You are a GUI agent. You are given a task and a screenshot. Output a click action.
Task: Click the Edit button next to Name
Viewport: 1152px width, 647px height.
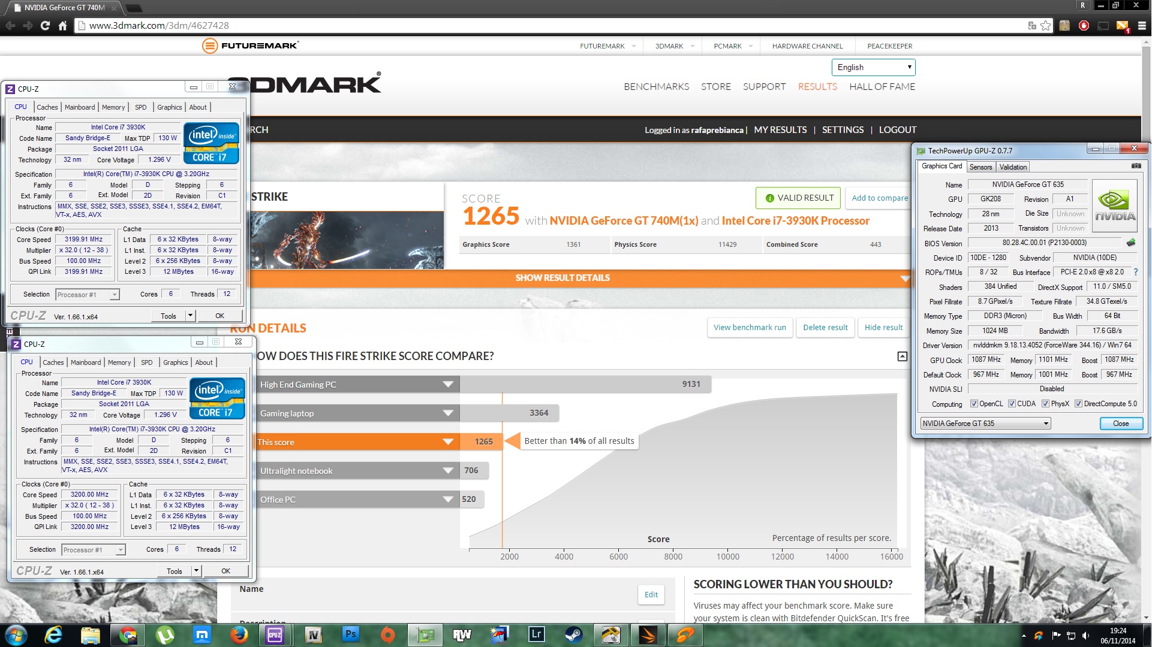pyautogui.click(x=651, y=595)
